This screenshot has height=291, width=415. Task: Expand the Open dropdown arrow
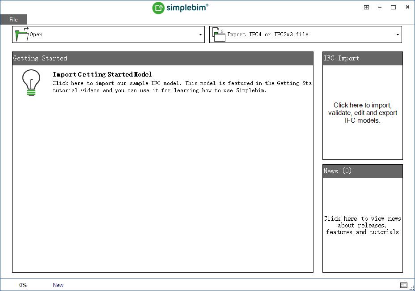point(200,34)
